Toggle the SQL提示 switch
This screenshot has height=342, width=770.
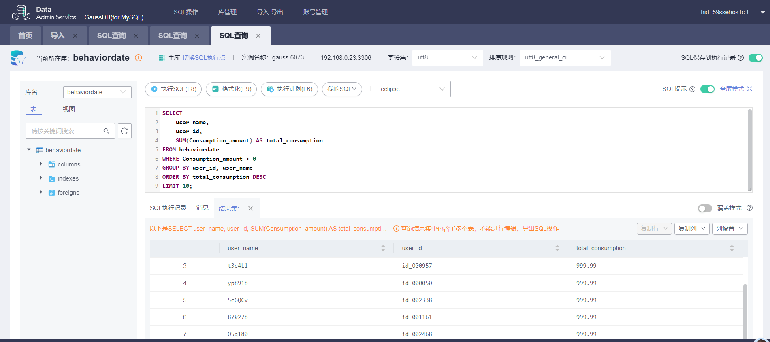[707, 89]
